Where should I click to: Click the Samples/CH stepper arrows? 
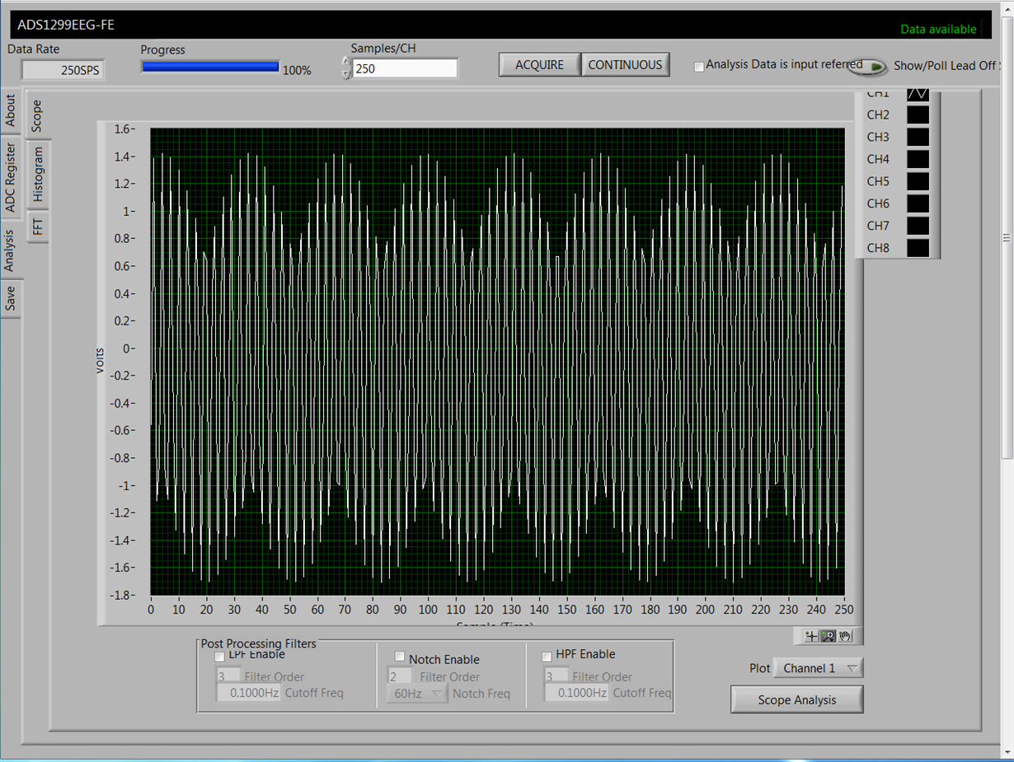click(x=345, y=68)
